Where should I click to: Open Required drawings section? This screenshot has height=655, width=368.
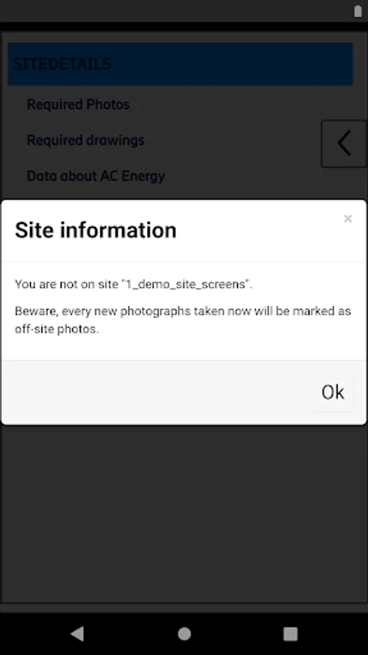pyautogui.click(x=86, y=140)
